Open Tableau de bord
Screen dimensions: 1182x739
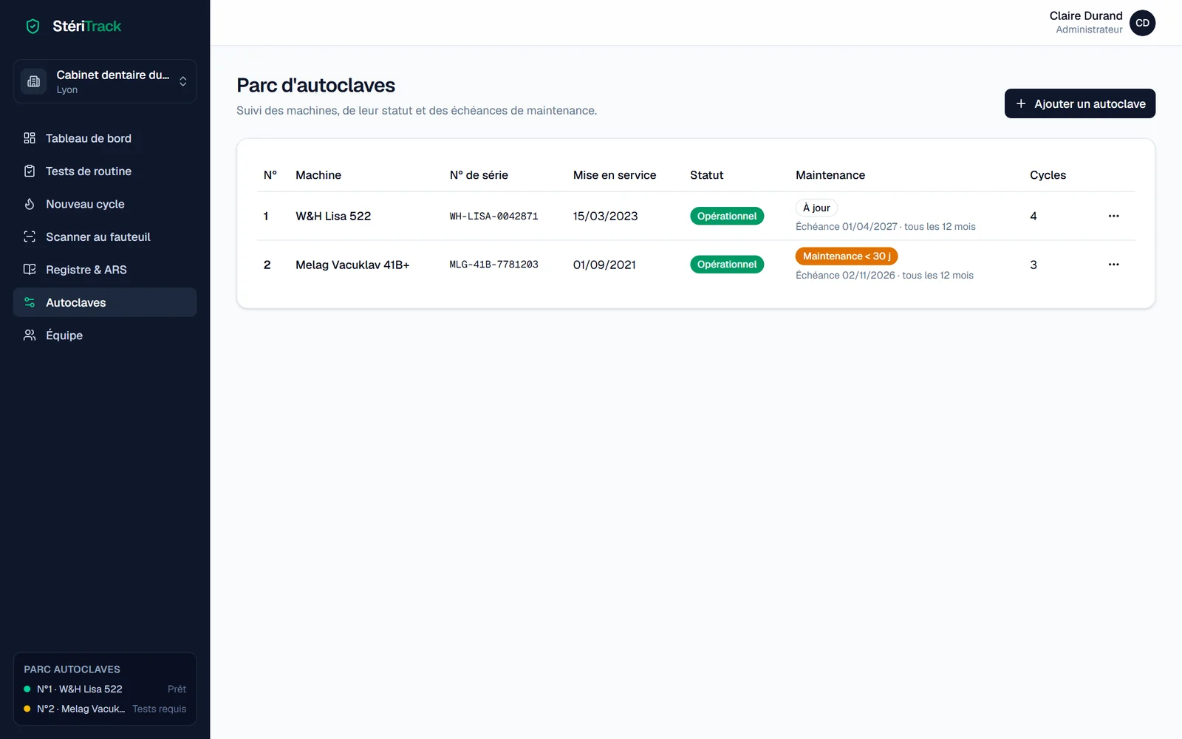(x=105, y=138)
